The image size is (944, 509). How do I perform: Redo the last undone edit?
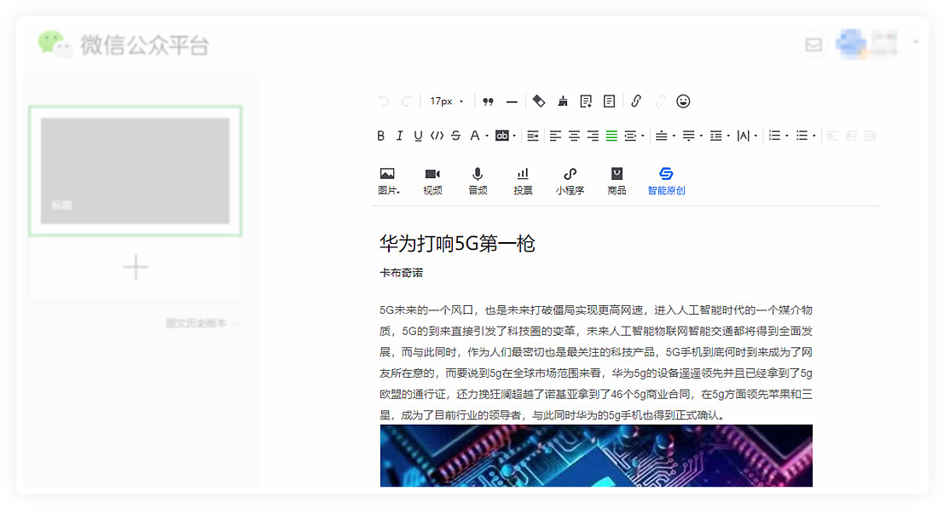pyautogui.click(x=407, y=101)
